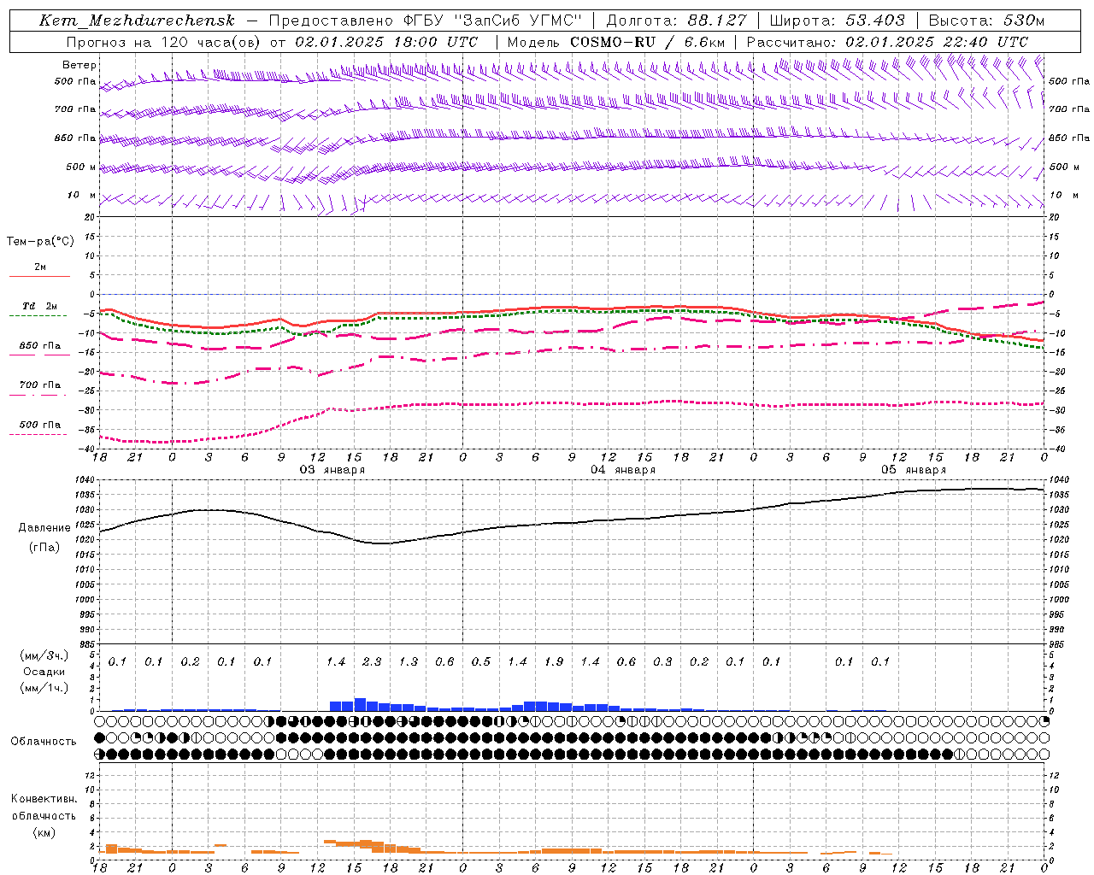Click the Конвективн. panel label
Viewport: 1094px width, 875px height.
44,799
